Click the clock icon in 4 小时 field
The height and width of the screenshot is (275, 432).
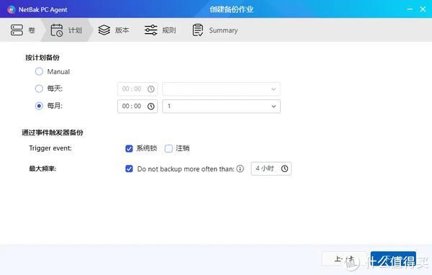pyautogui.click(x=284, y=168)
